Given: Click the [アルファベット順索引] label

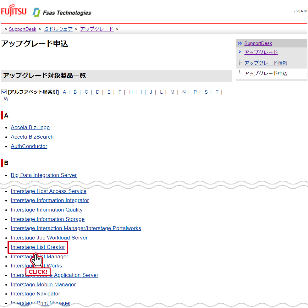Looking at the screenshot, I should 33,92.
